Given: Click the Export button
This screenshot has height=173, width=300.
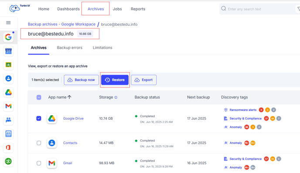Looking at the screenshot, I should [x=144, y=80].
